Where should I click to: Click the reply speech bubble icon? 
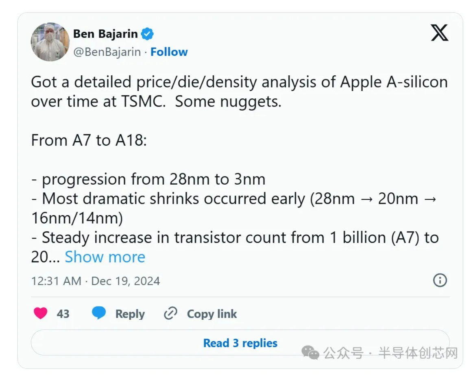point(99,313)
